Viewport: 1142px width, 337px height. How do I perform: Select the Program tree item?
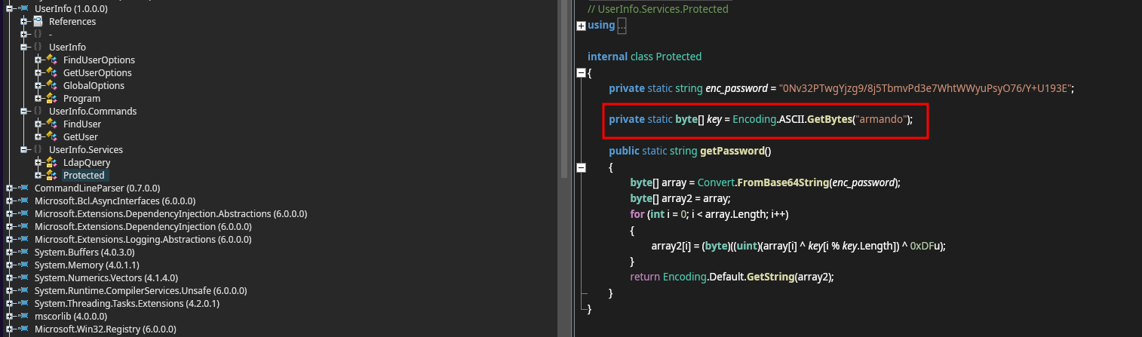click(81, 98)
